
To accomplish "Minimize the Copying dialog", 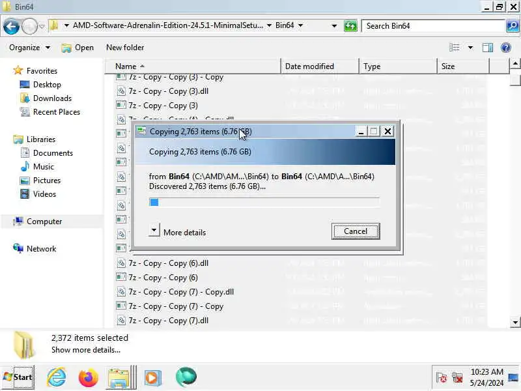I will [361, 132].
